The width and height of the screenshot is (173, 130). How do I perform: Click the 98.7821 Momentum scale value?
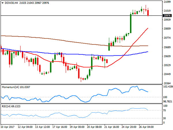click(x=168, y=101)
